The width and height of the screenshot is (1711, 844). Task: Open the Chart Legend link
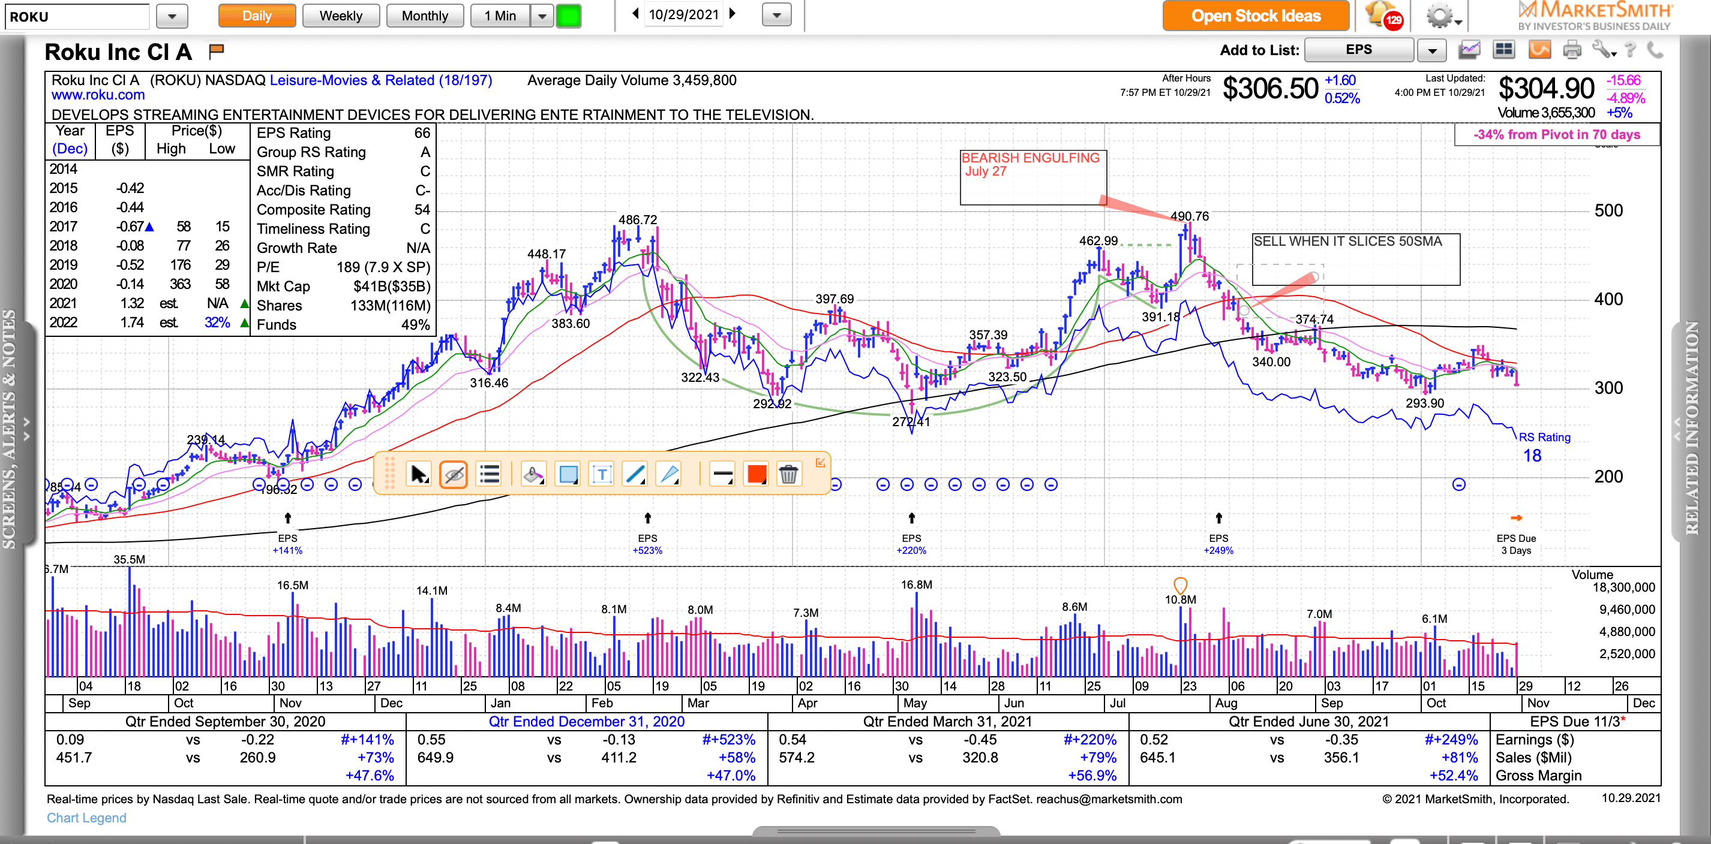point(86,818)
